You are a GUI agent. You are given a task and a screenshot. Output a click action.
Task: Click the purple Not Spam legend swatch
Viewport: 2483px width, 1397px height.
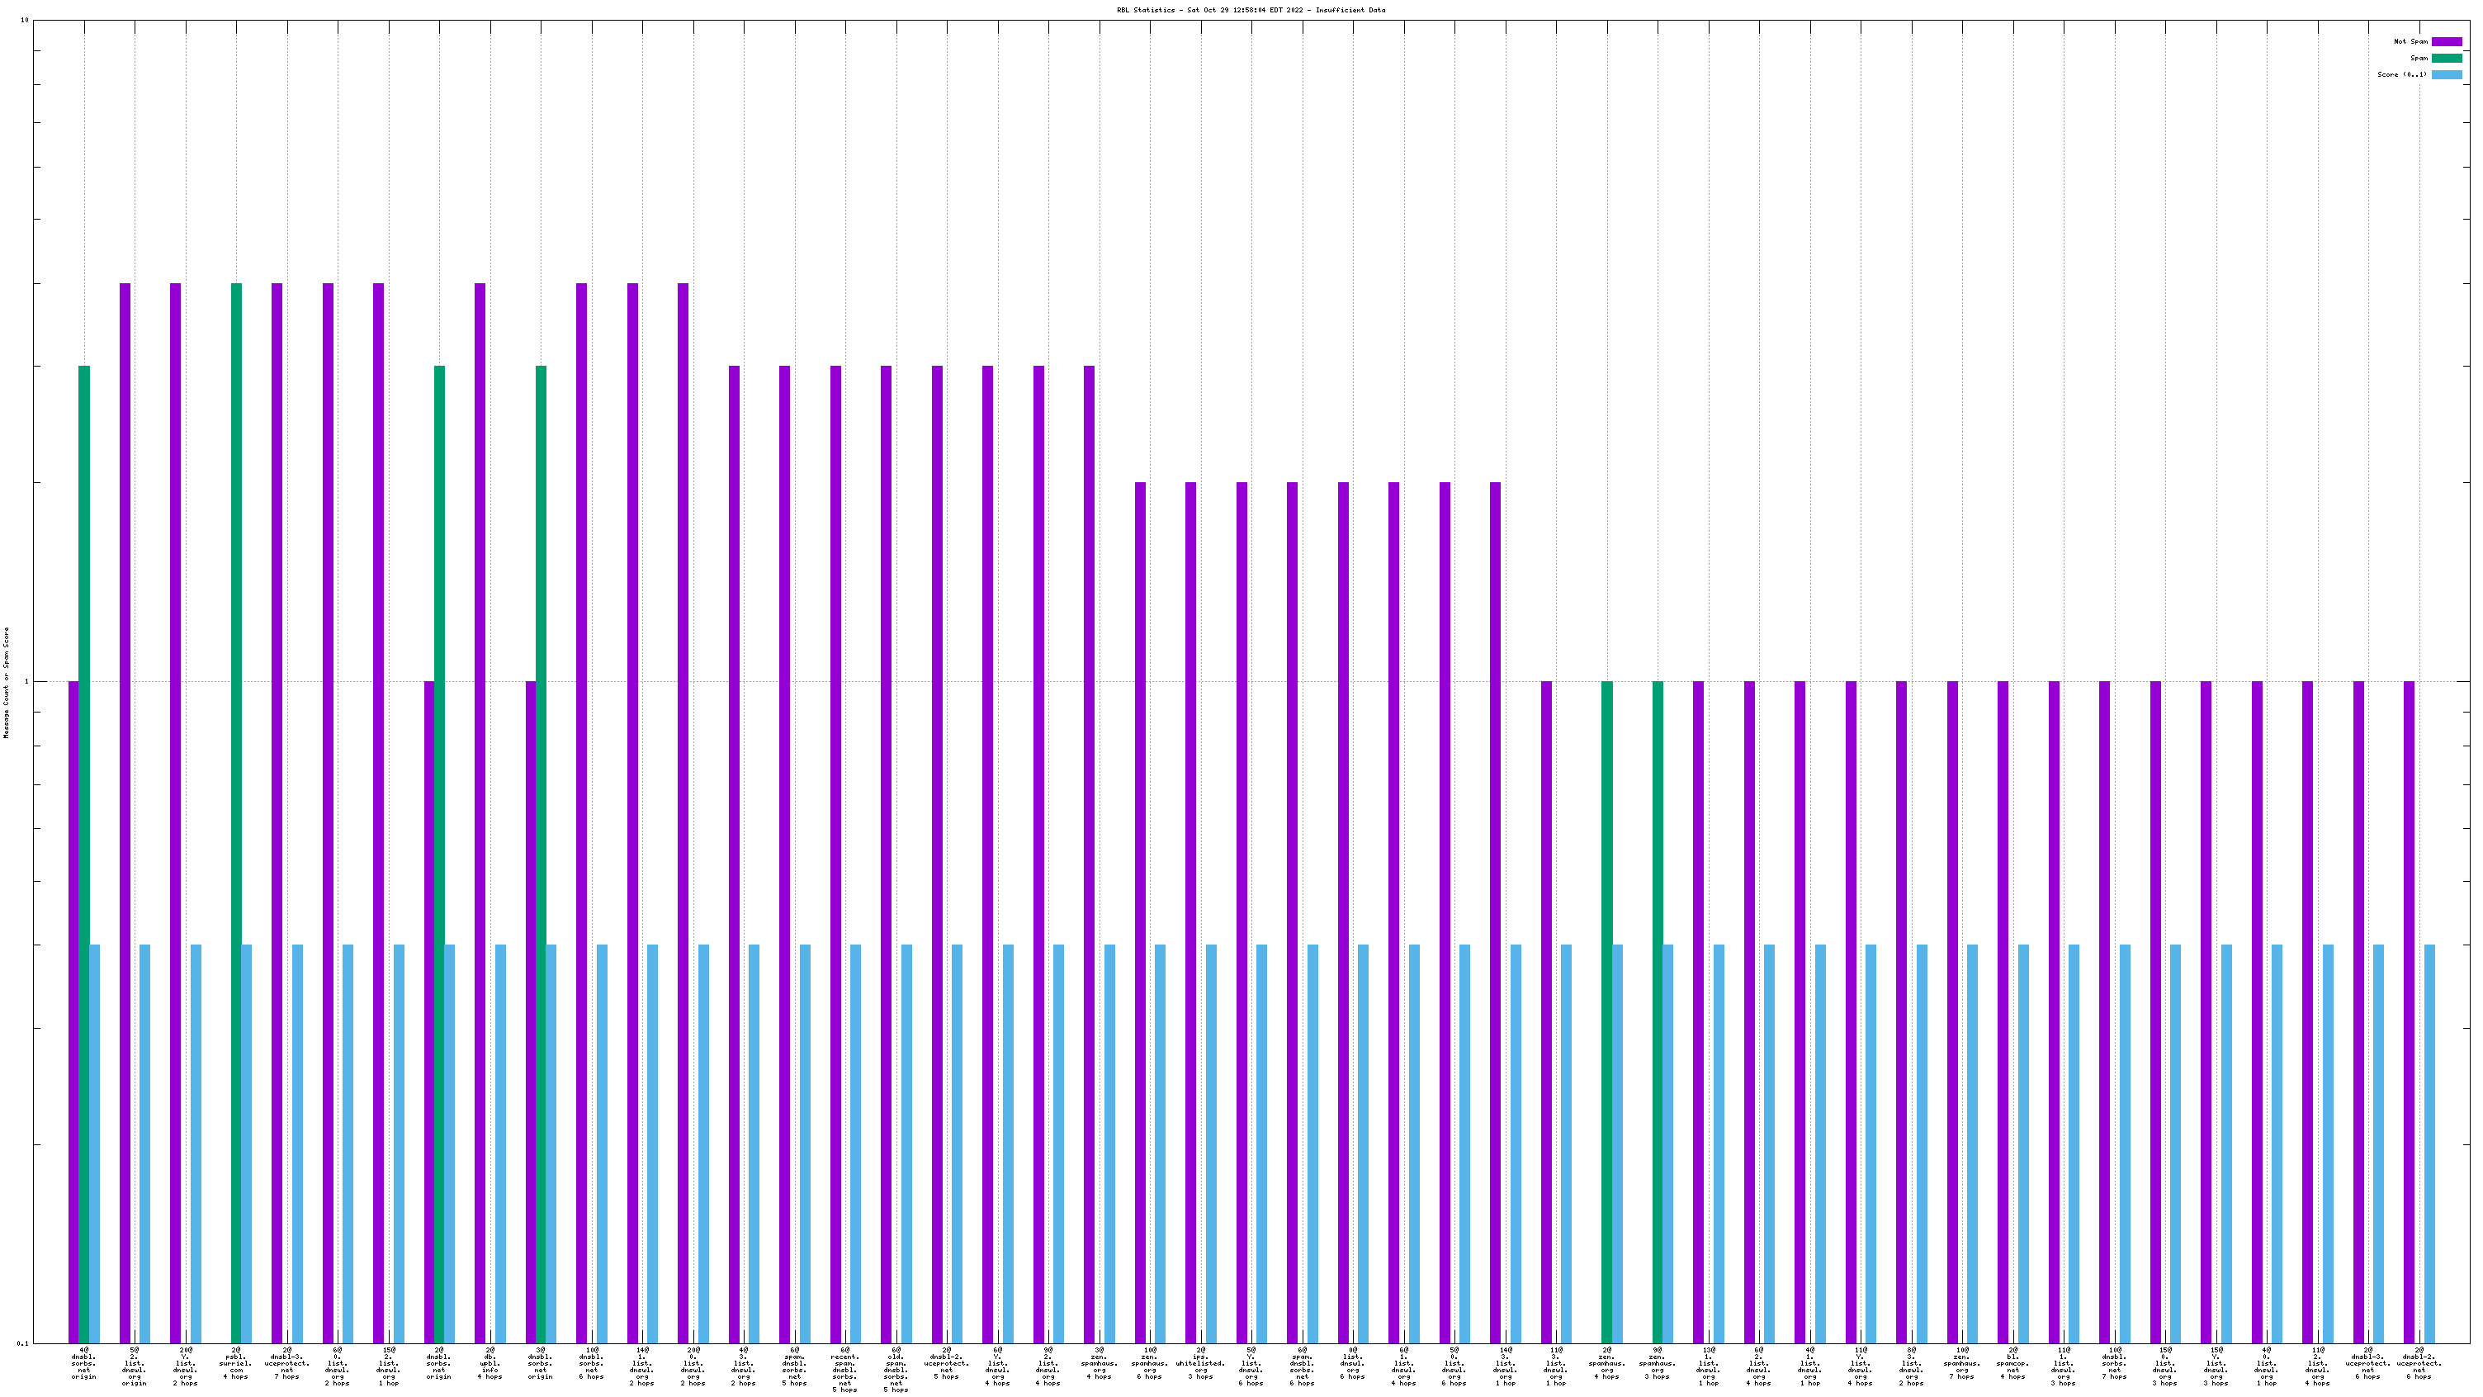2447,41
